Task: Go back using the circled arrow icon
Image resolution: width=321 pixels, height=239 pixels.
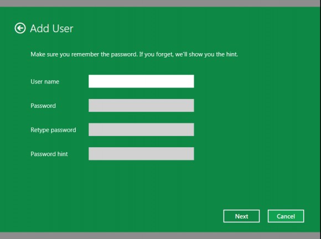Action: pyautogui.click(x=20, y=28)
